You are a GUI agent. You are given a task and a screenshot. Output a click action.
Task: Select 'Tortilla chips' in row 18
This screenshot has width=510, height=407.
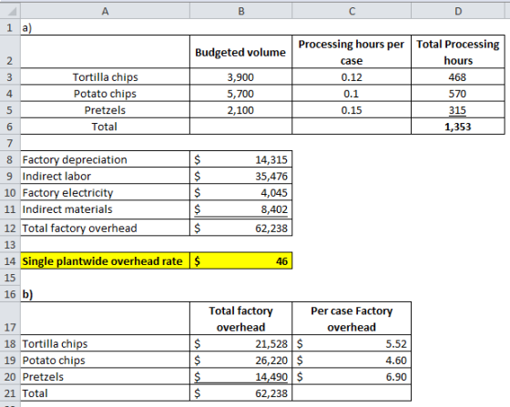click(x=105, y=343)
